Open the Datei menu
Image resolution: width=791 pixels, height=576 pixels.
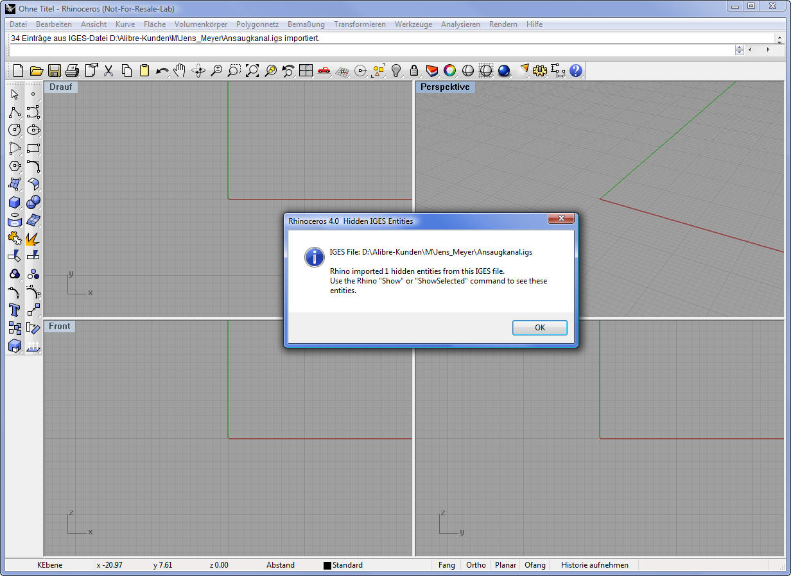(x=18, y=24)
